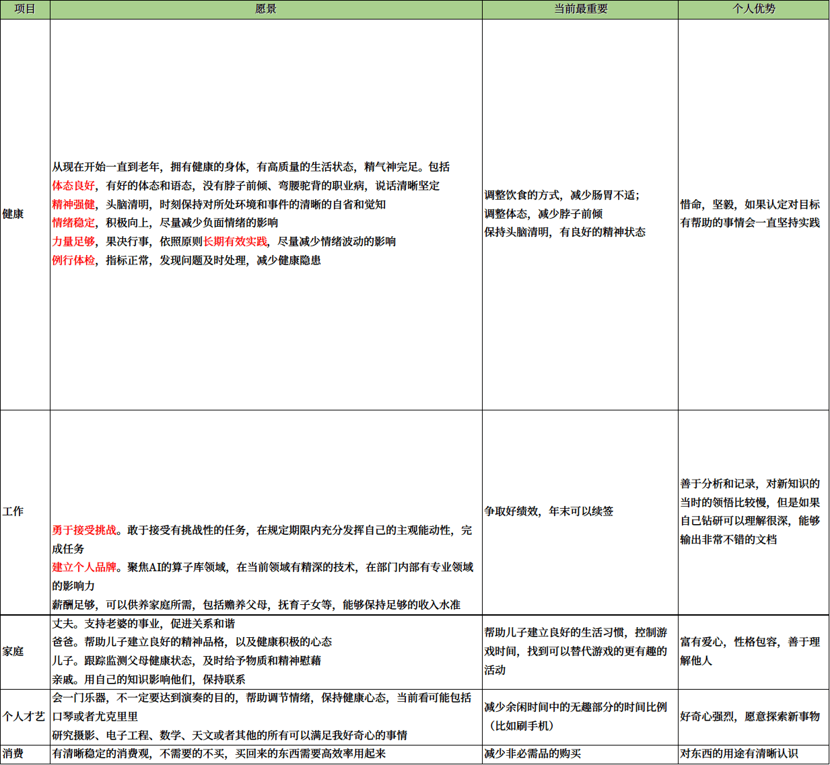This screenshot has width=830, height=765.
Task: Select the cell starting with 惜命，坚毅
Action: [753, 214]
